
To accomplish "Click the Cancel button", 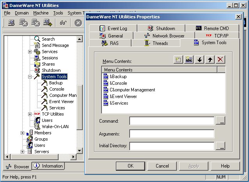I will pyautogui.click(x=162, y=166).
